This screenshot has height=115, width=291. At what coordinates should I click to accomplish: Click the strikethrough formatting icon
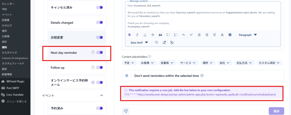tap(153, 35)
